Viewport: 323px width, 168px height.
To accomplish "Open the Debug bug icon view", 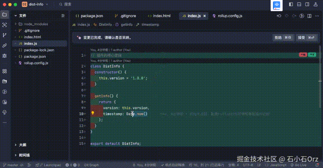I will (5, 56).
